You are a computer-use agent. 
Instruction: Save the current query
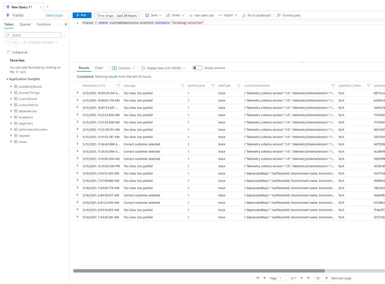pos(152,15)
